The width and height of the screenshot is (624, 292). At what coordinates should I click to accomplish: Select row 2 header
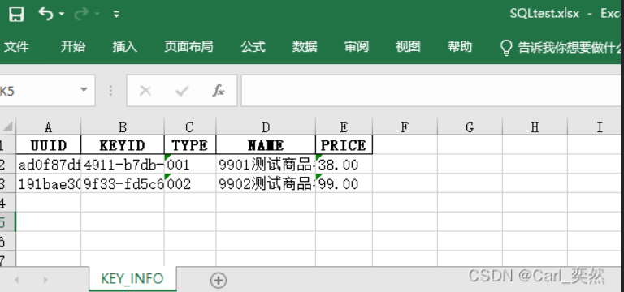tap(8, 164)
